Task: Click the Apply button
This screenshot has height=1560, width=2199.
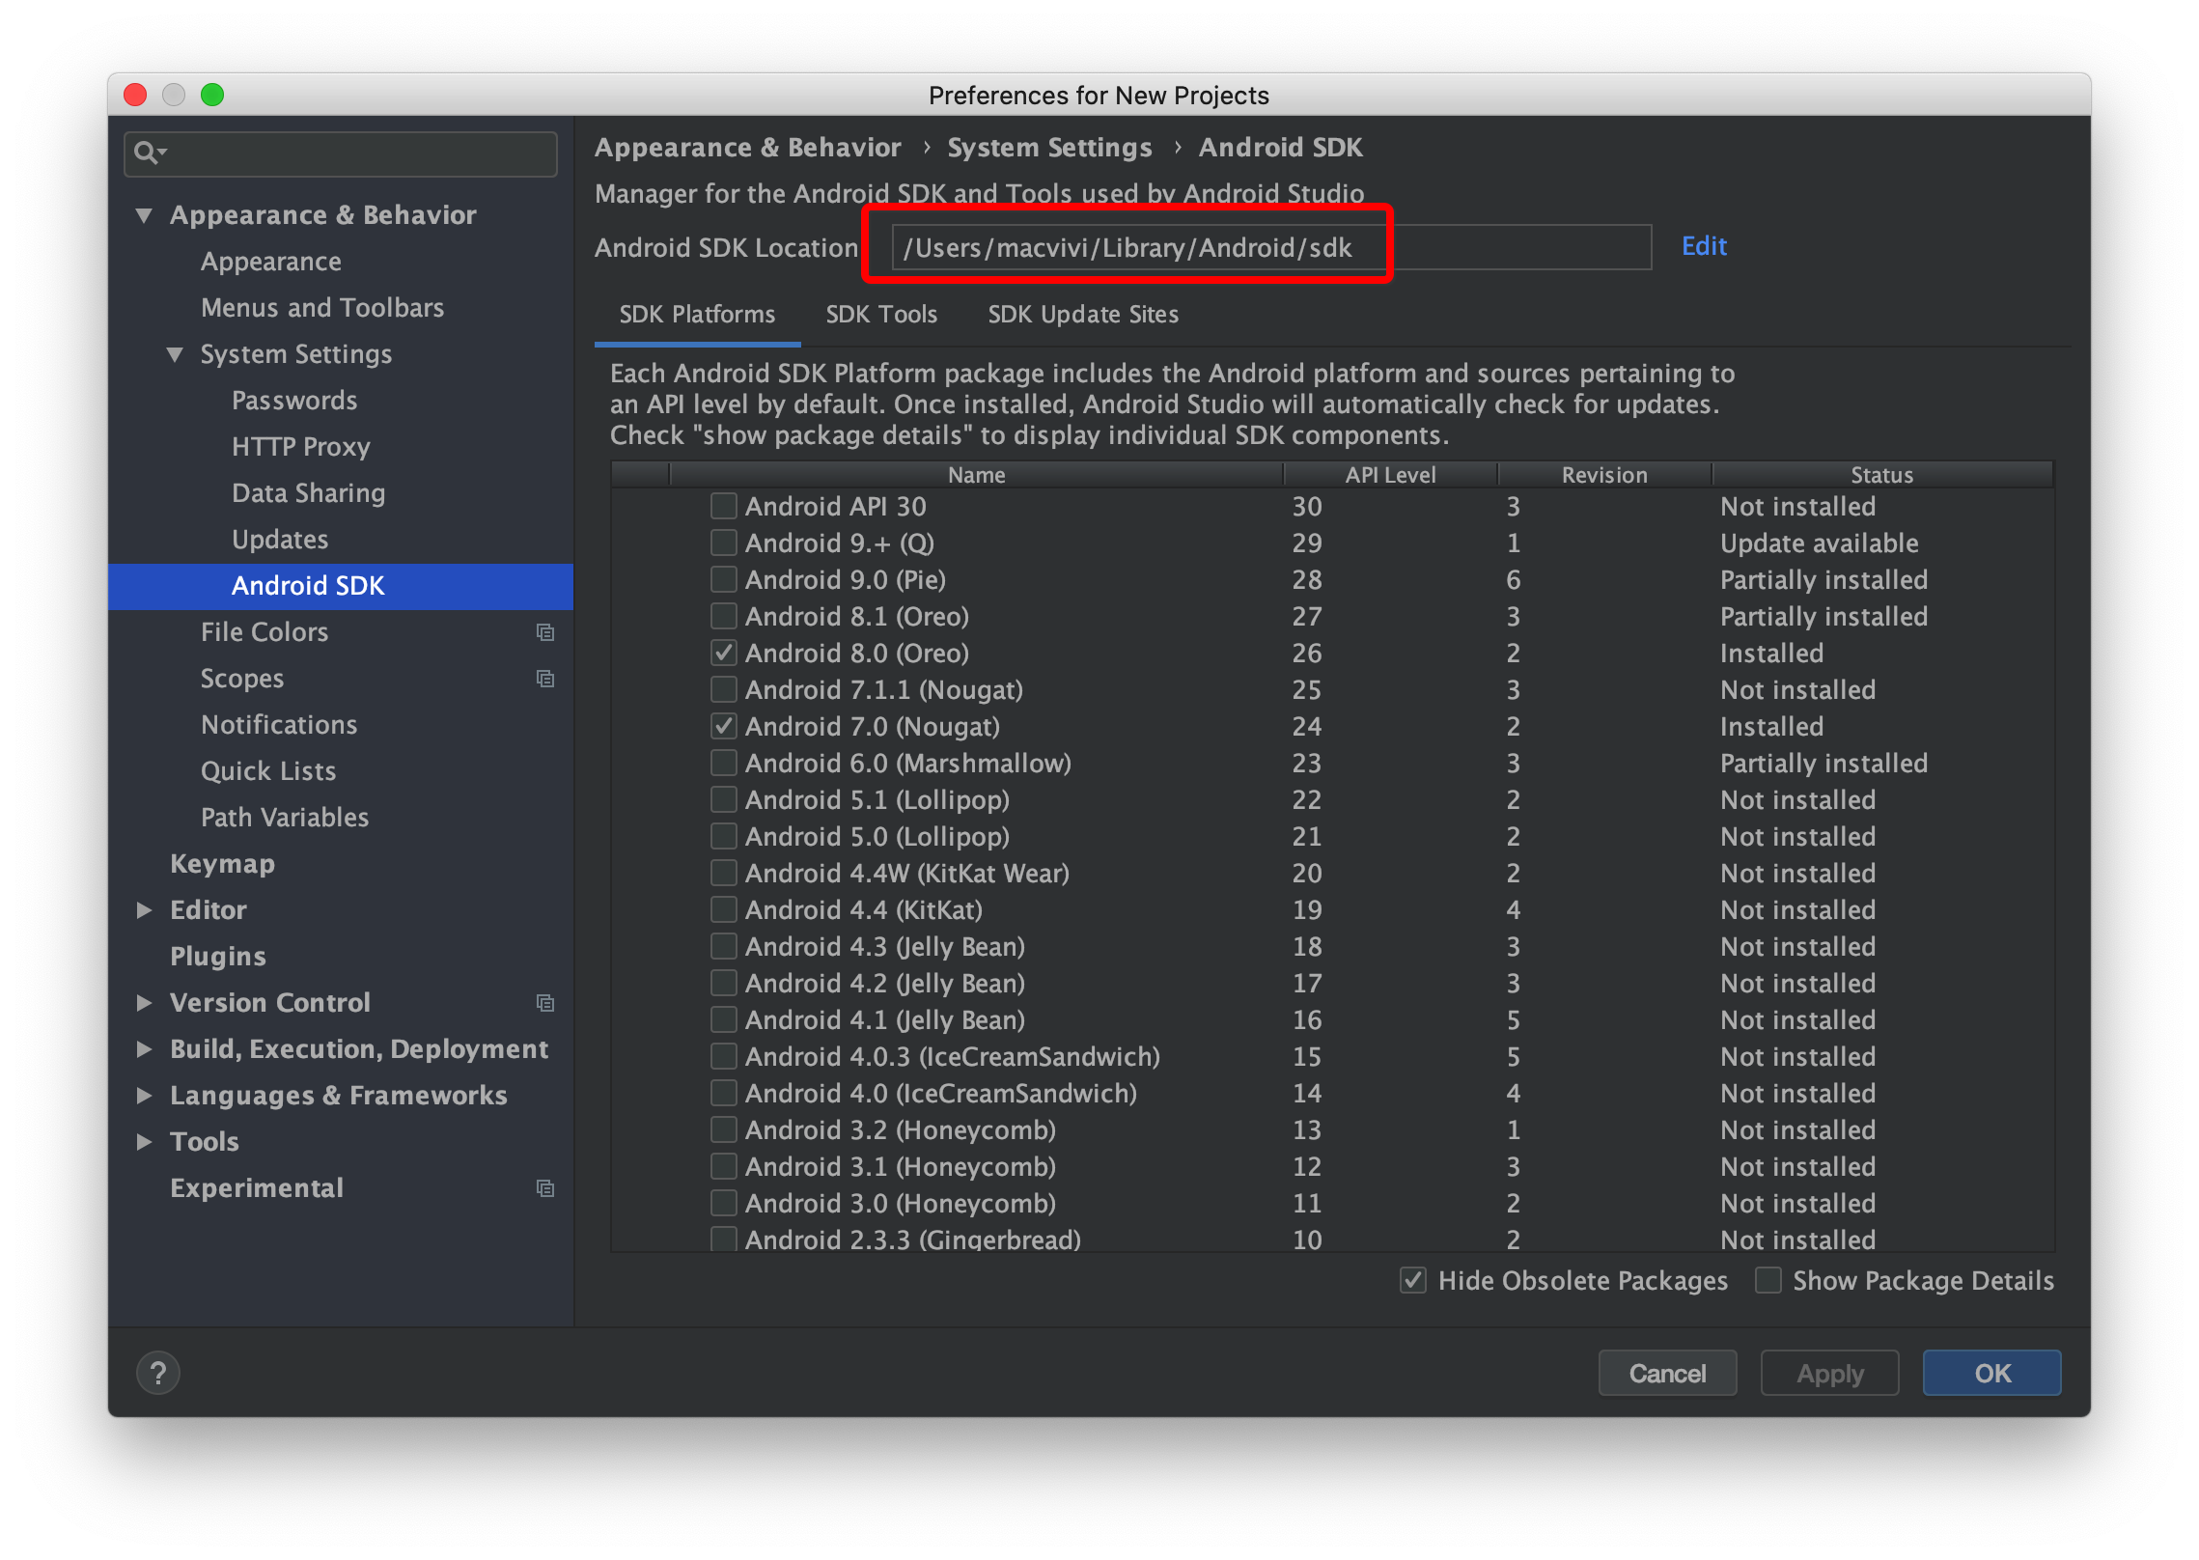Action: tap(1829, 1373)
